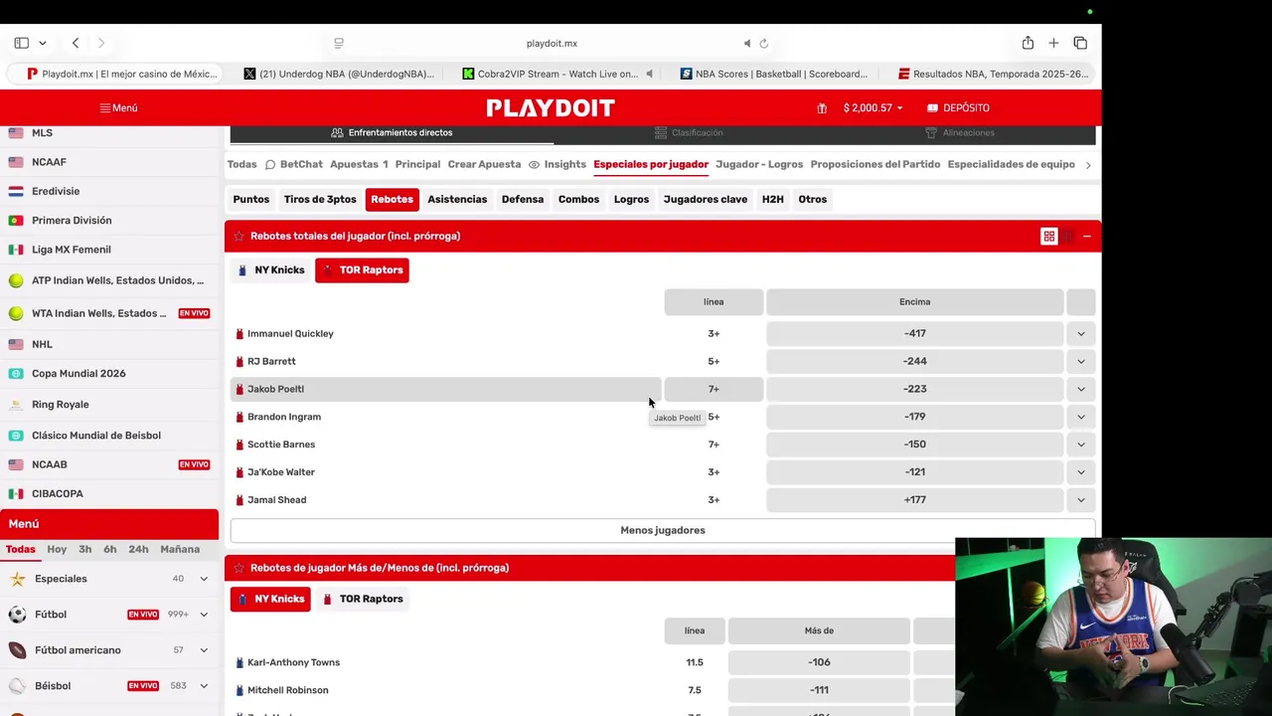Viewport: 1272px width, 716px height.
Task: Click the CIBACOPA Mexico flag icon
Action: [16, 493]
